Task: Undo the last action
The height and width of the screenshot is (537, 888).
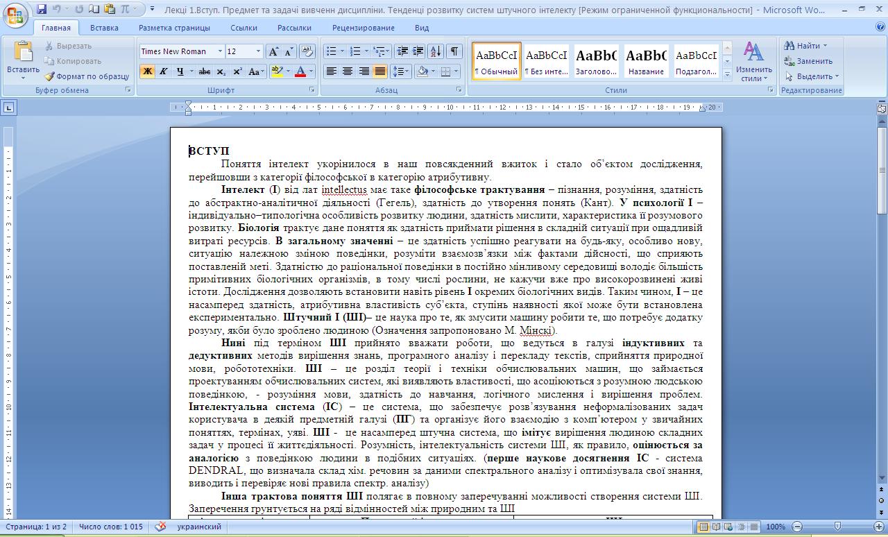Action: (x=57, y=9)
